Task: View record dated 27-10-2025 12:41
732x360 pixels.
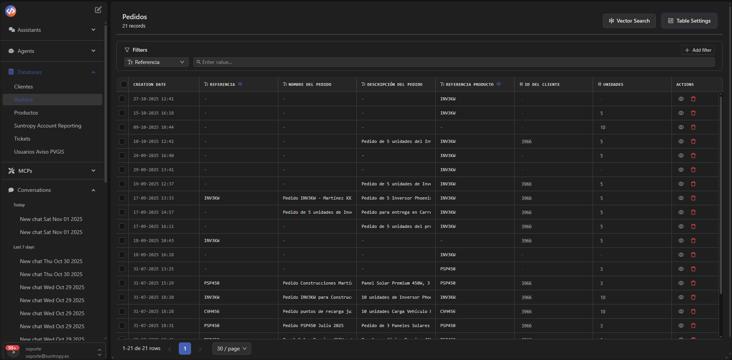Action: [681, 99]
